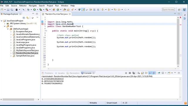
Task: Toggle Skip All Breakpoints
Action: pos(23,10)
